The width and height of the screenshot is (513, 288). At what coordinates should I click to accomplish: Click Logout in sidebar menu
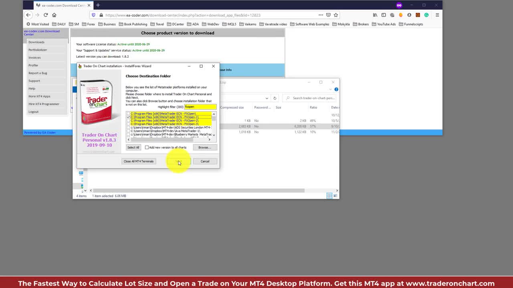click(34, 112)
